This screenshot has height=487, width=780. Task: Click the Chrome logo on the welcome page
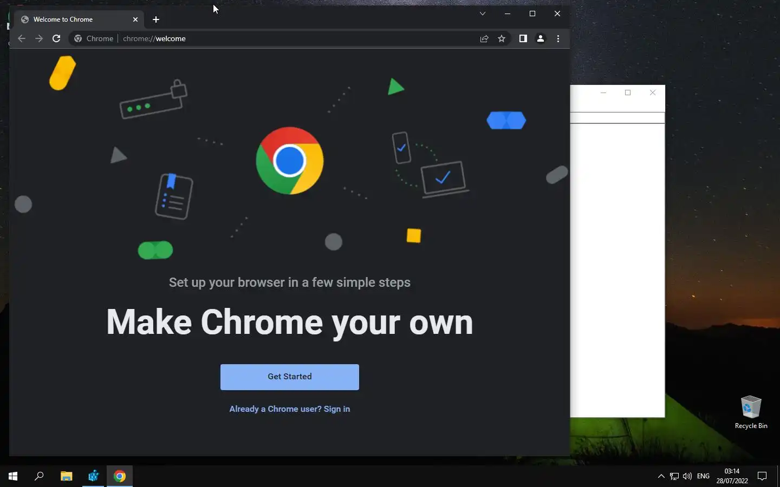[x=290, y=161]
